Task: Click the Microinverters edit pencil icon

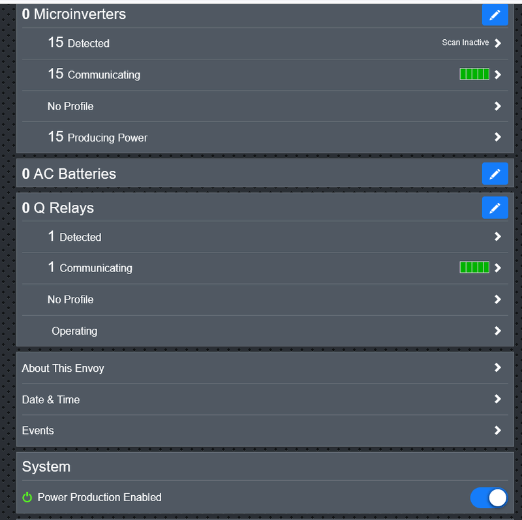Action: click(495, 14)
